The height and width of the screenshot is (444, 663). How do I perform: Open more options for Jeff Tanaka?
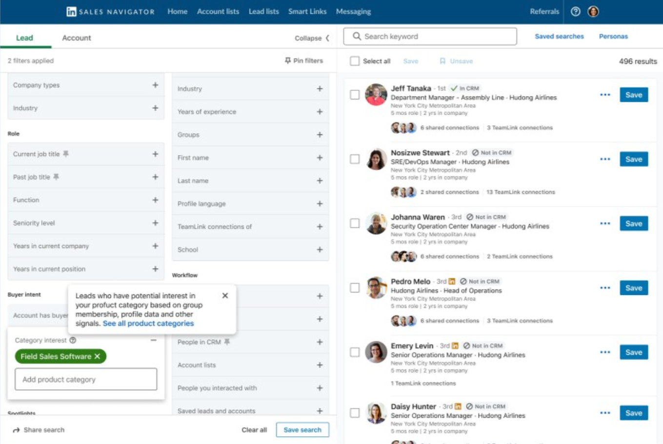pos(605,95)
